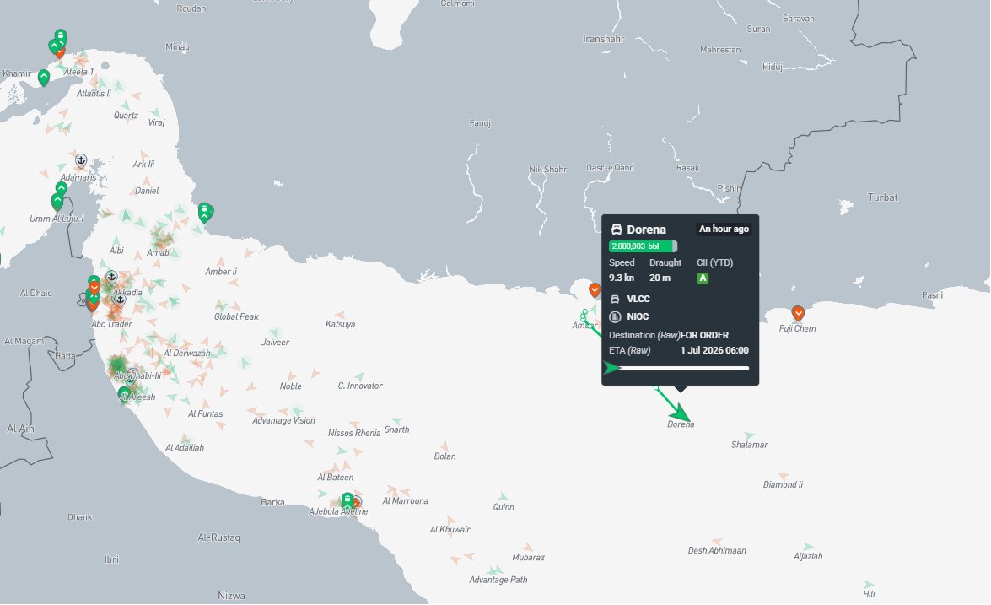Image resolution: width=991 pixels, height=605 pixels.
Task: Click the Ateela 1 vessel label
Action: click(78, 72)
